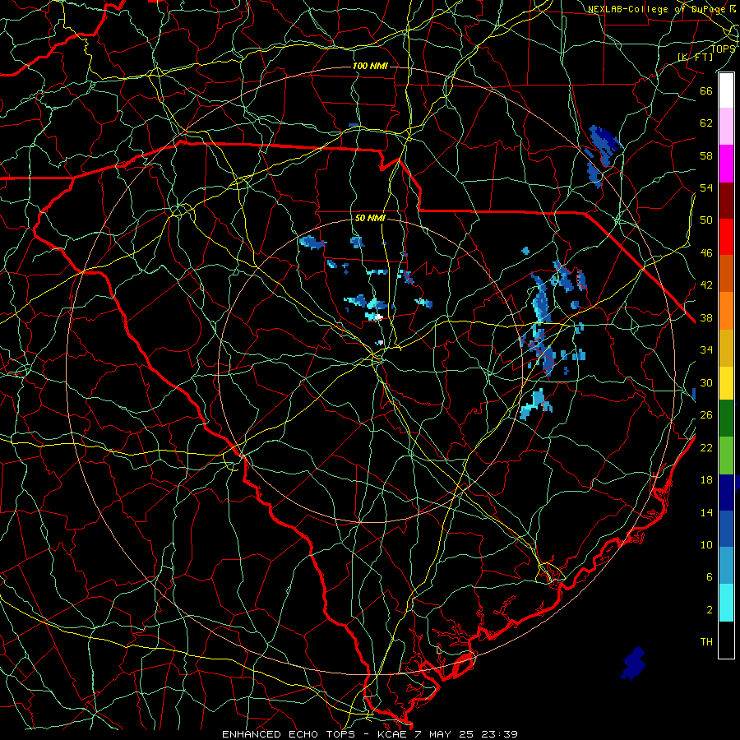The width and height of the screenshot is (740, 740).
Task: Click legend value "42"
Action: point(706,285)
